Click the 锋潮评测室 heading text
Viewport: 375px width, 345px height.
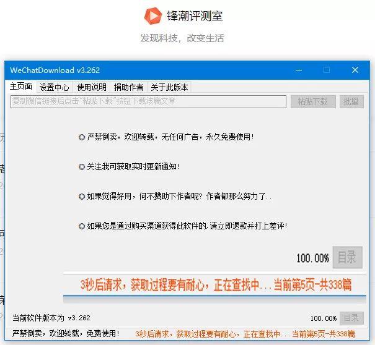[x=195, y=16]
